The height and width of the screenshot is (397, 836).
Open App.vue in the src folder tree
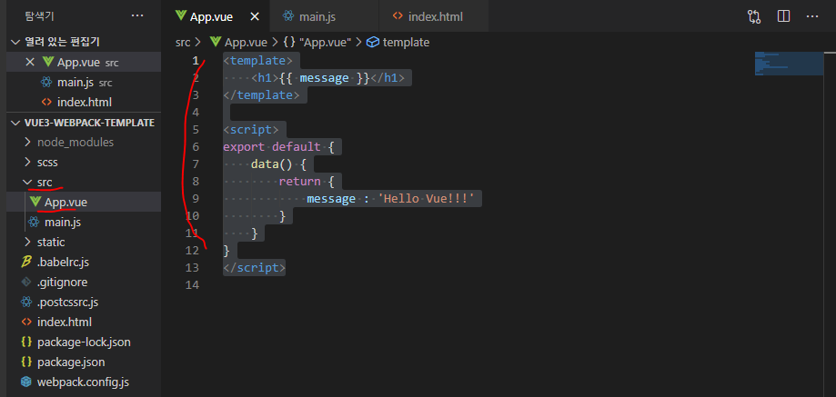pos(84,203)
